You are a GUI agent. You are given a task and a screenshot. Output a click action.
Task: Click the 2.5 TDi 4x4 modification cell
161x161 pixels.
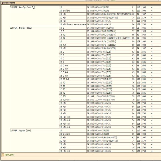click(x=73, y=100)
